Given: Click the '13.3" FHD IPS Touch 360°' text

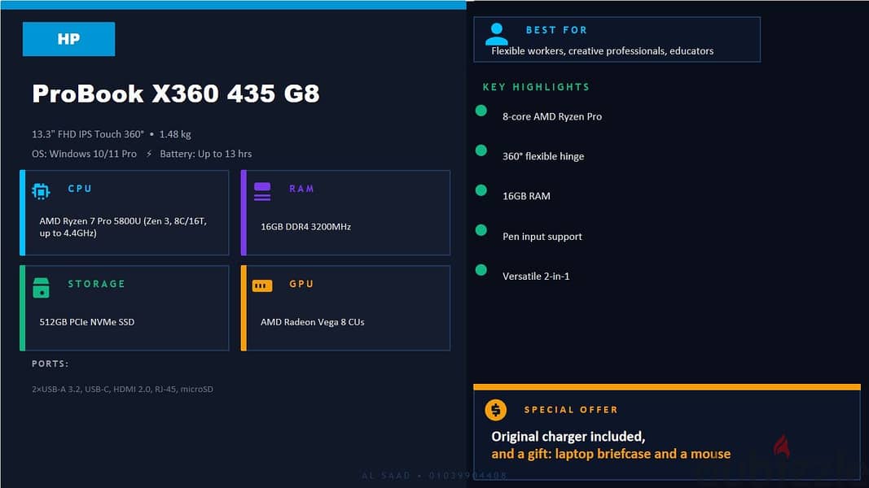Looking at the screenshot, I should tap(88, 134).
